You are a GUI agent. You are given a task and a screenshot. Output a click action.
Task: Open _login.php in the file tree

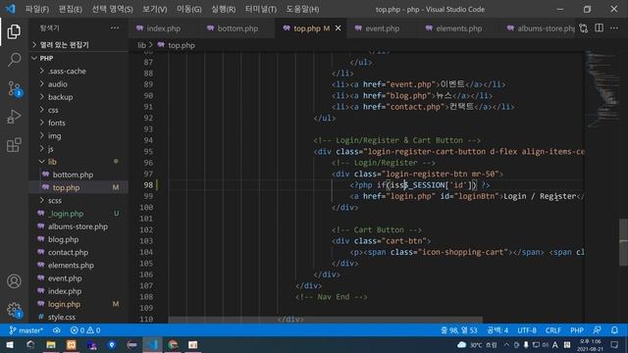click(78, 214)
